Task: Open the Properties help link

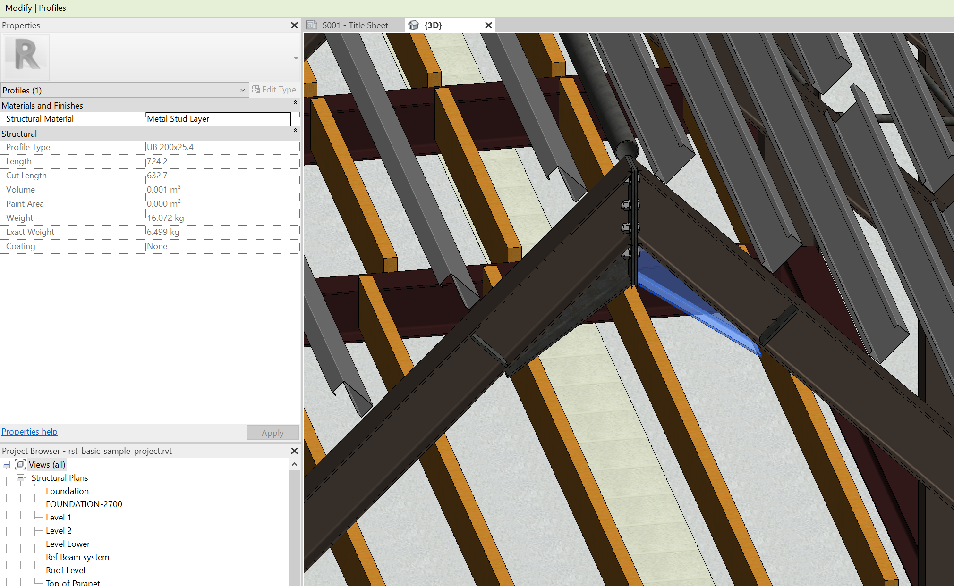Action: tap(29, 431)
